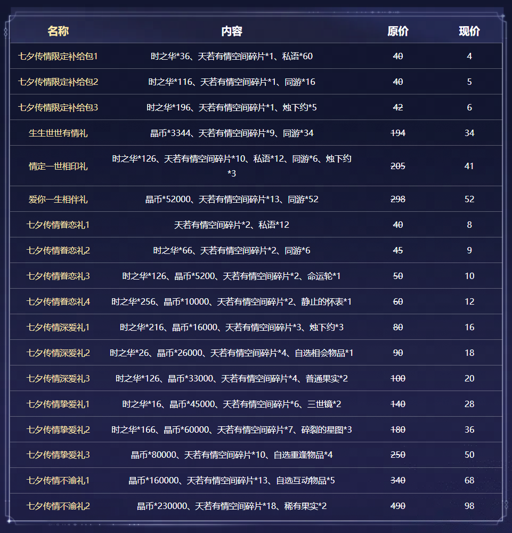Click the 原价 column header
Screen dimensions: 512x533
[x=398, y=31]
